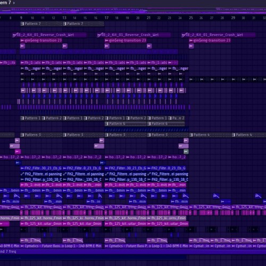The image size is (266, 266).
Task: Select the Cymat..in clip at bar 27
Action: pyautogui.click(x=221, y=246)
